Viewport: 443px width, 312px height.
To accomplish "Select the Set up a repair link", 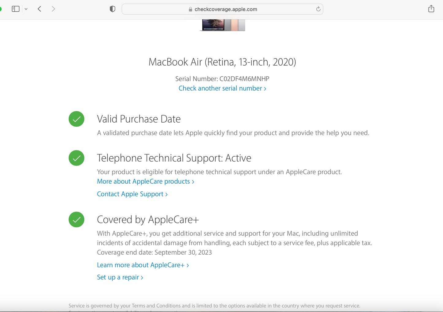I will point(120,277).
